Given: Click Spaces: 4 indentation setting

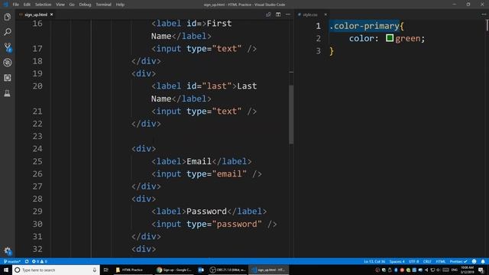Looking at the screenshot, I should [397, 261].
